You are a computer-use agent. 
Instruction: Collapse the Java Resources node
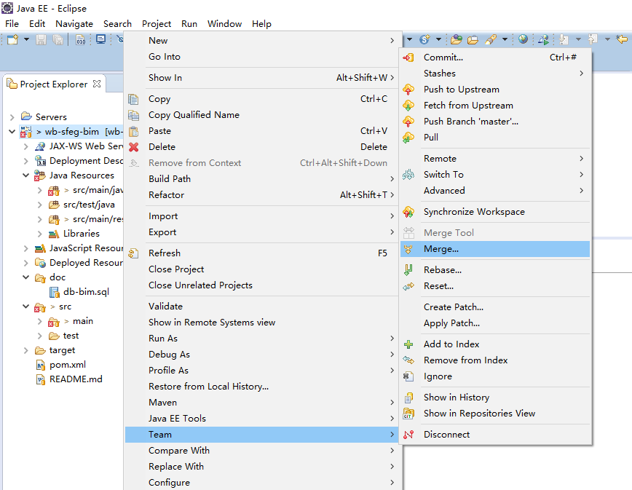[25, 175]
